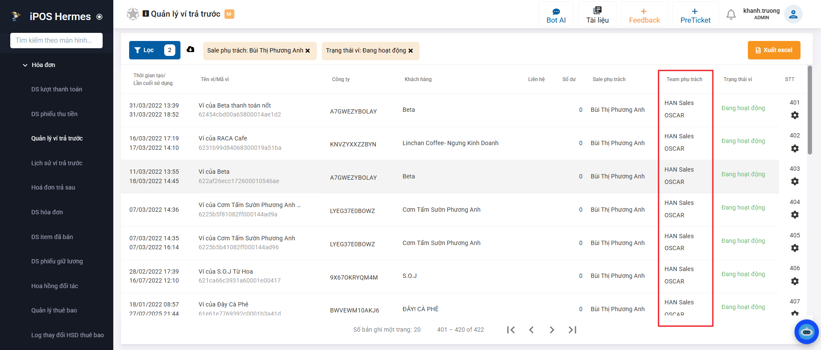Open the floating chatbot assistant button
This screenshot has height=350, width=821.
click(x=806, y=332)
